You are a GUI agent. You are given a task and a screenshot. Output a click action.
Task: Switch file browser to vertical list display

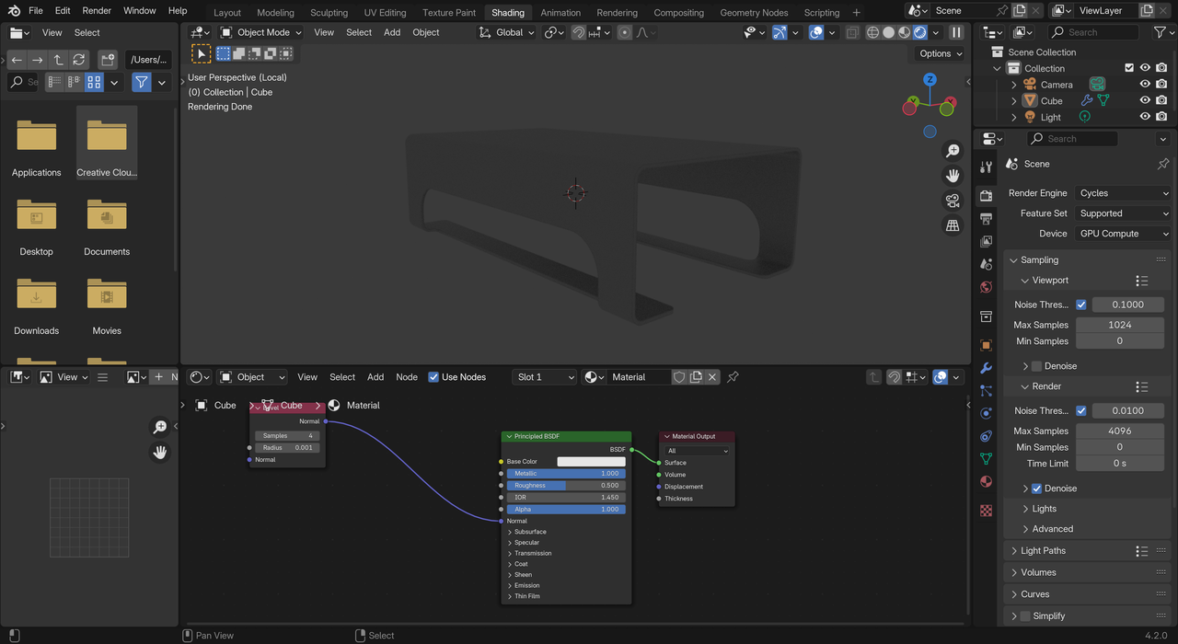(x=54, y=82)
